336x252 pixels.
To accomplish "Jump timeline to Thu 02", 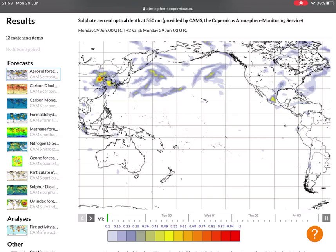I will click(253, 215).
